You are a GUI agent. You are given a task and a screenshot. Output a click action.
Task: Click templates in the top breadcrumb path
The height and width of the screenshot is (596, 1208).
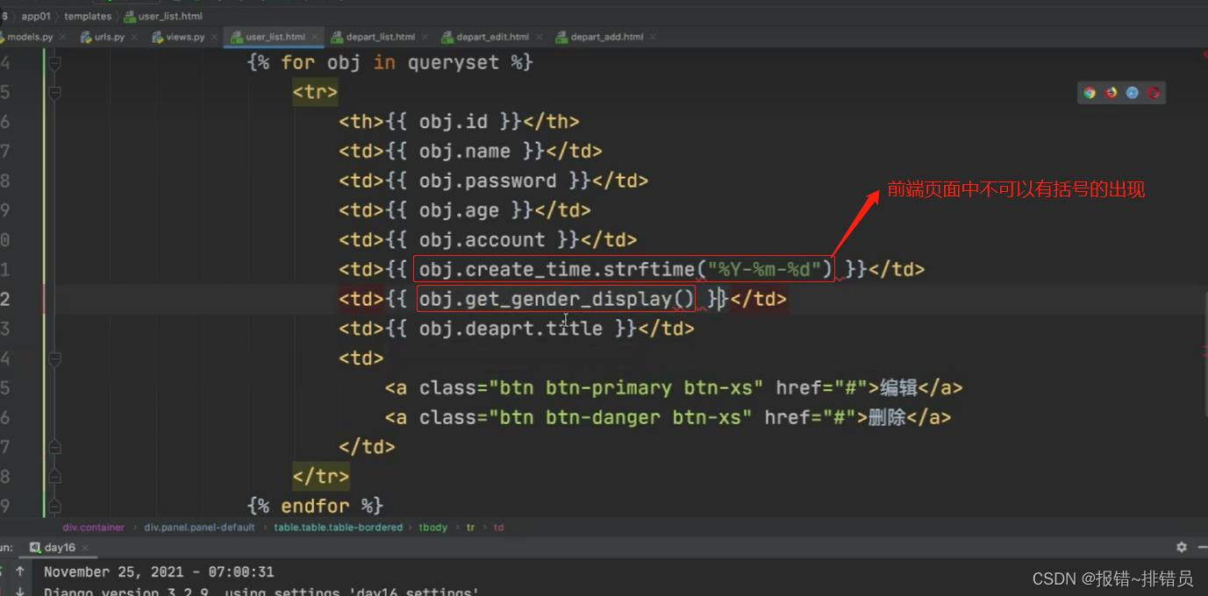point(87,15)
